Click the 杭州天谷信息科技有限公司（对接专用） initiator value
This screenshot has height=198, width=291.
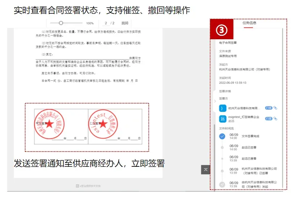point(244,69)
